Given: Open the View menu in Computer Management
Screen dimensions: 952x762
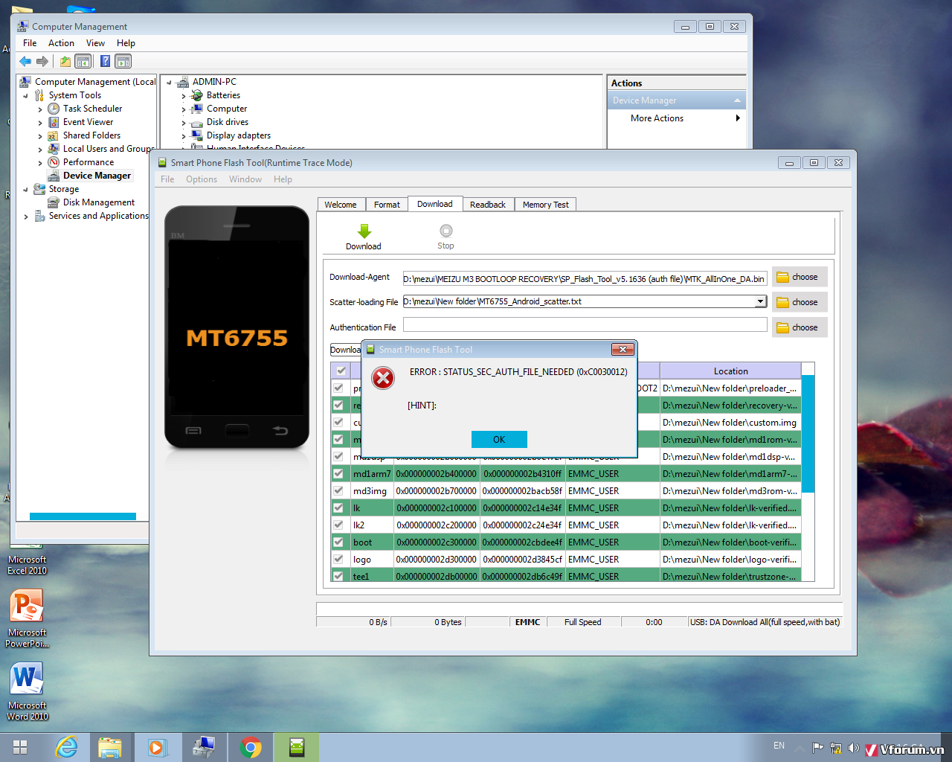Looking at the screenshot, I should coord(95,43).
